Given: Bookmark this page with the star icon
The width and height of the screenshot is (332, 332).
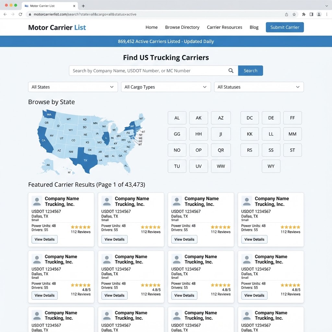Looking at the screenshot, I should click(294, 14).
